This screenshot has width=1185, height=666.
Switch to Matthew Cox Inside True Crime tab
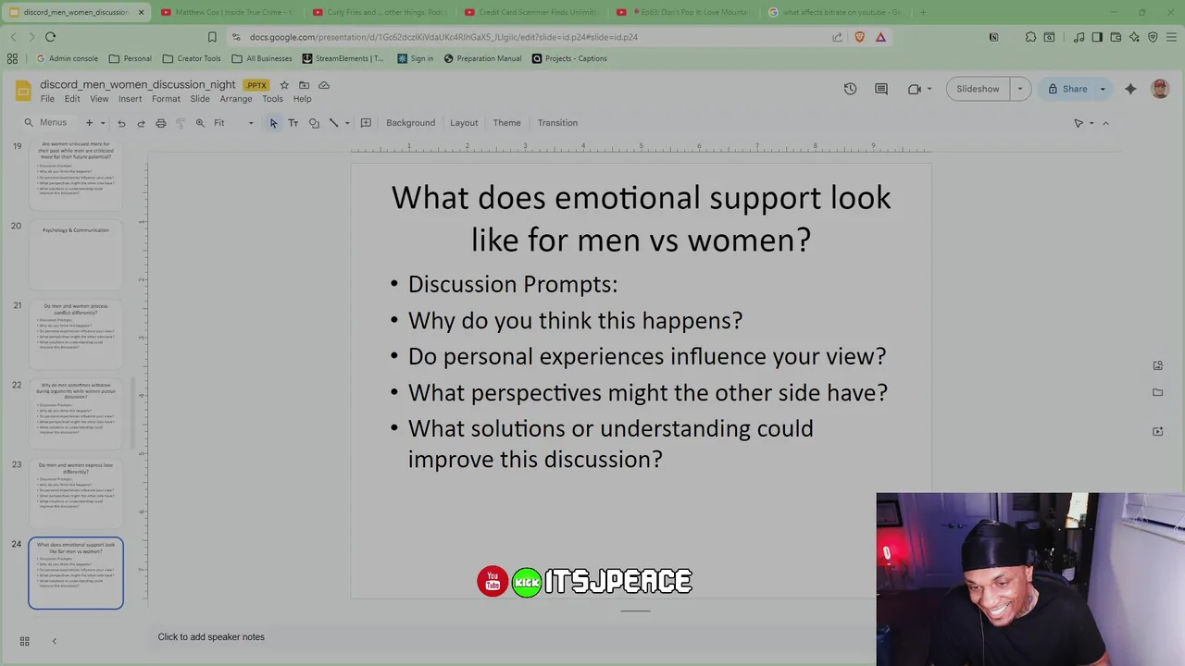point(229,12)
